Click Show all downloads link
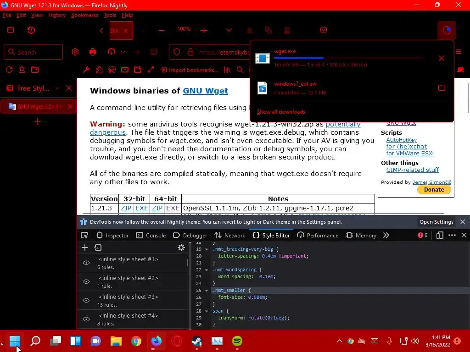The width and height of the screenshot is (470, 352). coord(281,112)
